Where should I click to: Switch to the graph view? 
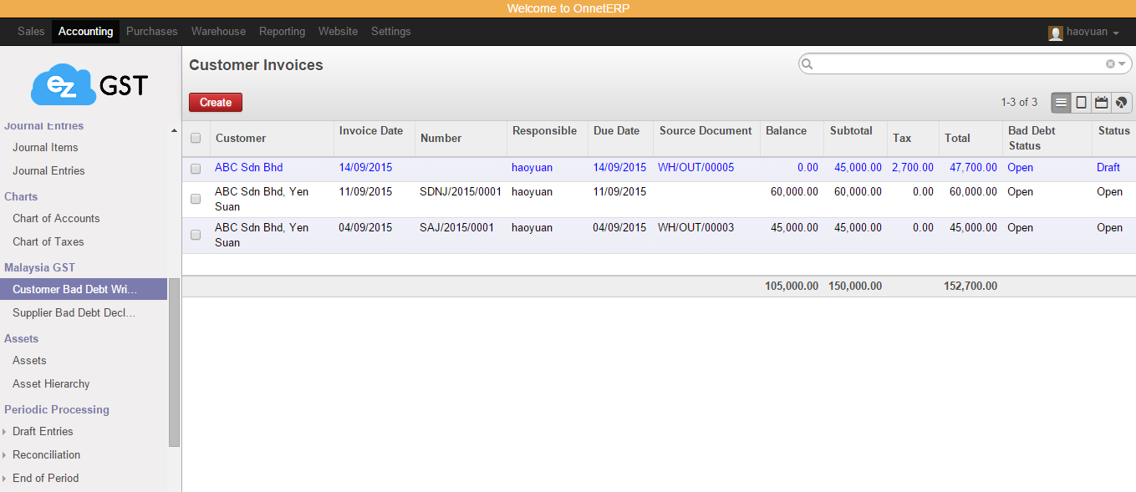[x=1121, y=102]
